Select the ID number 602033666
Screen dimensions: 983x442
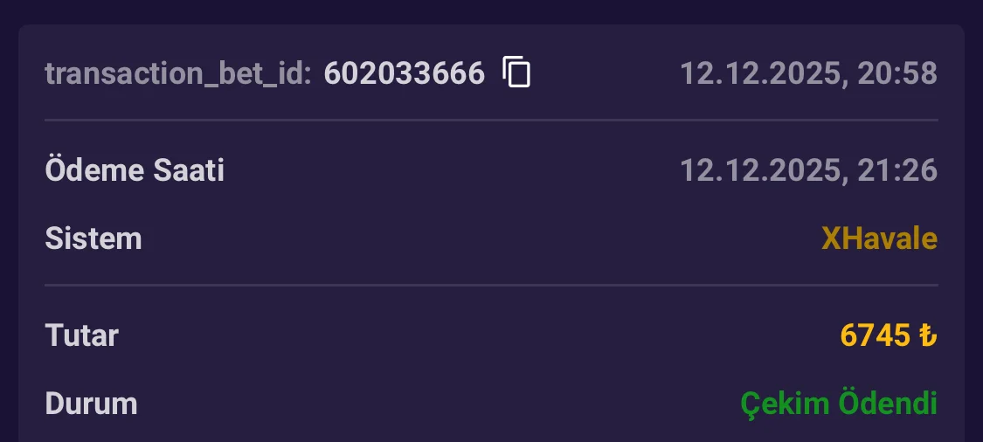pyautogui.click(x=404, y=74)
